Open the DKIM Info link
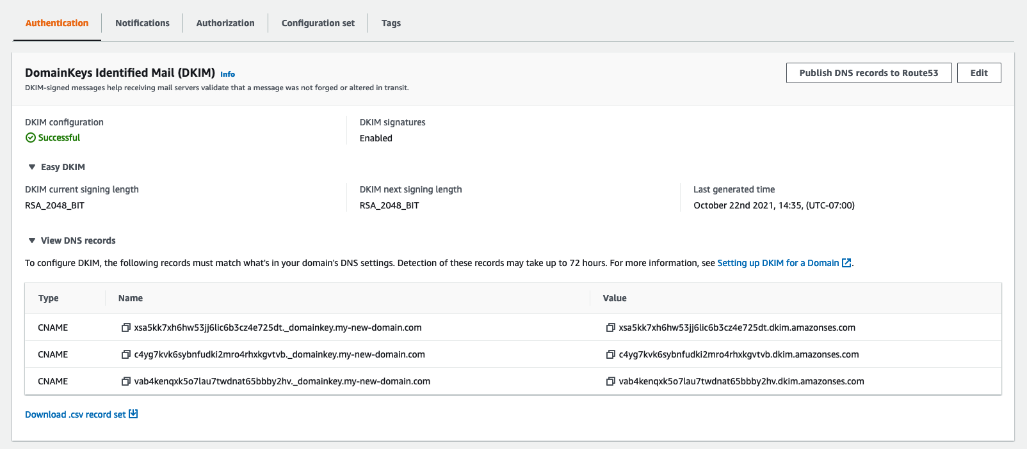 point(227,74)
